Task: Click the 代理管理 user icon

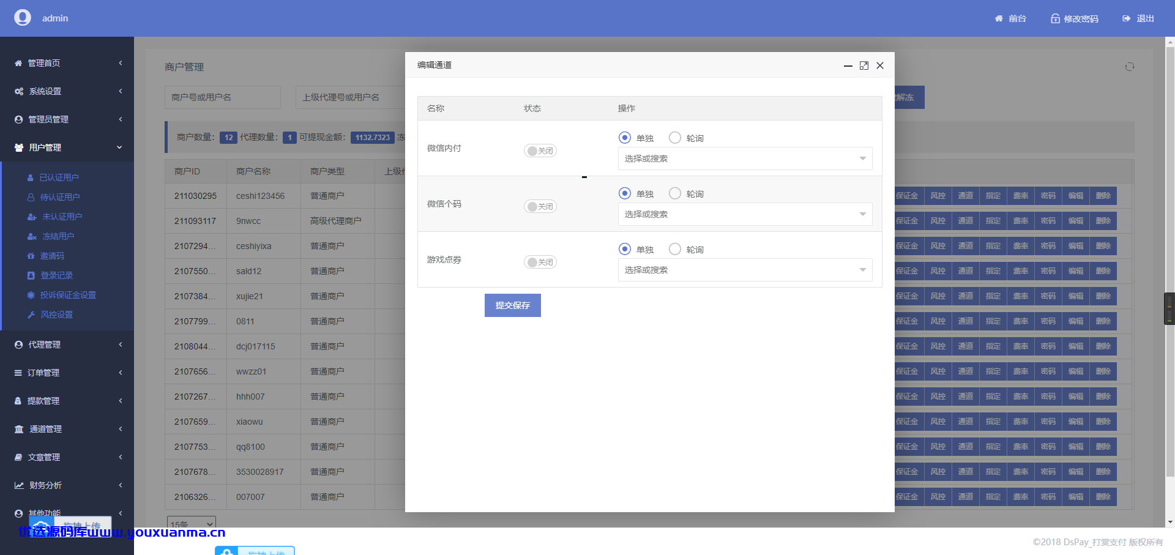Action: (18, 345)
